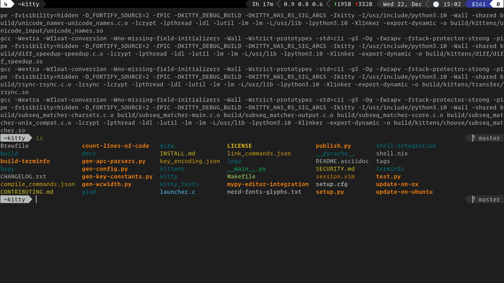Click the compile_commands.json file name
Screen dimensions: 504x283
(38, 184)
